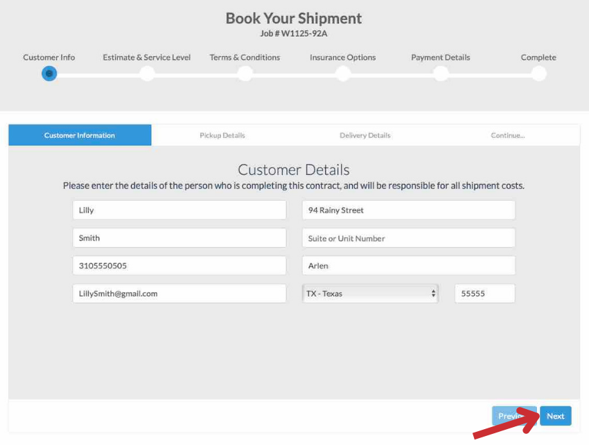This screenshot has height=445, width=589.
Task: Switch to the Delivery Details tab
Action: [365, 136]
